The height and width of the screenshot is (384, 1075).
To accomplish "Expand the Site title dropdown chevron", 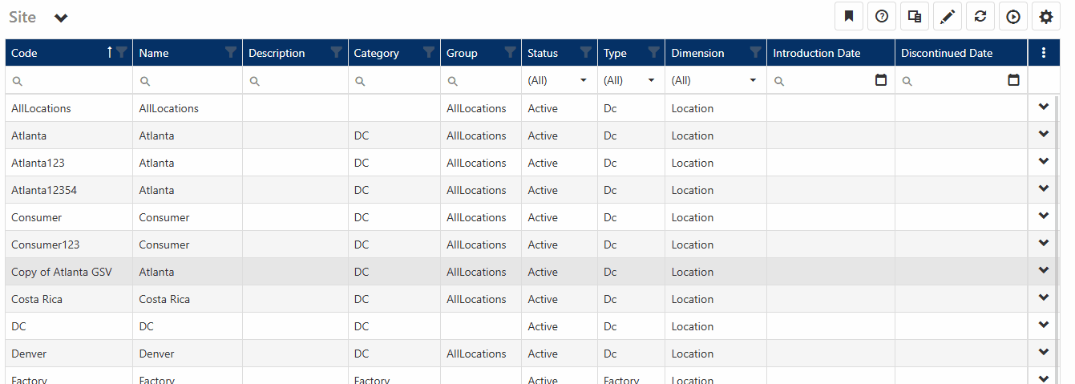I will (x=61, y=18).
